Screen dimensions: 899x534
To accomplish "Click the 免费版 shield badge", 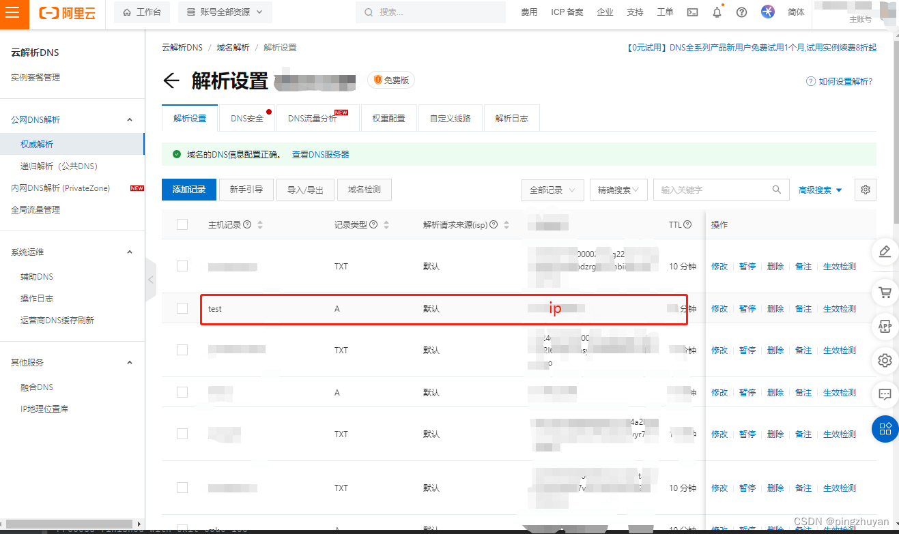I will coord(391,80).
